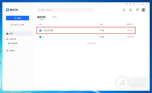Close the Tencent Docs window
This screenshot has height=93, width=152.
(147, 4)
